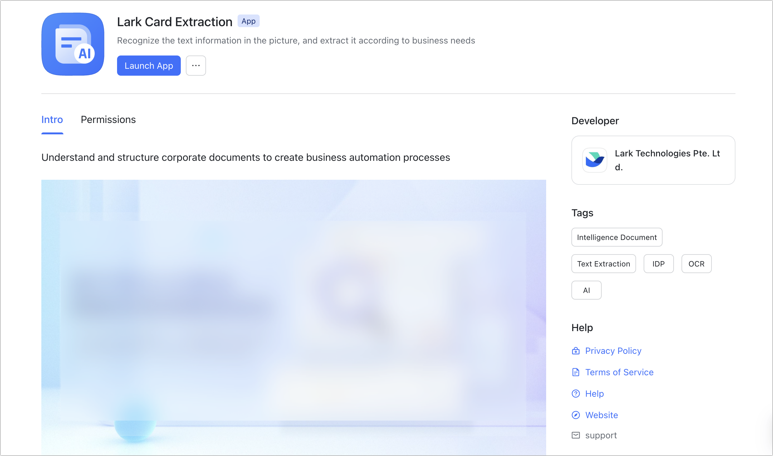Open the Lark Technologies developer card
The height and width of the screenshot is (456, 773).
pyautogui.click(x=653, y=160)
